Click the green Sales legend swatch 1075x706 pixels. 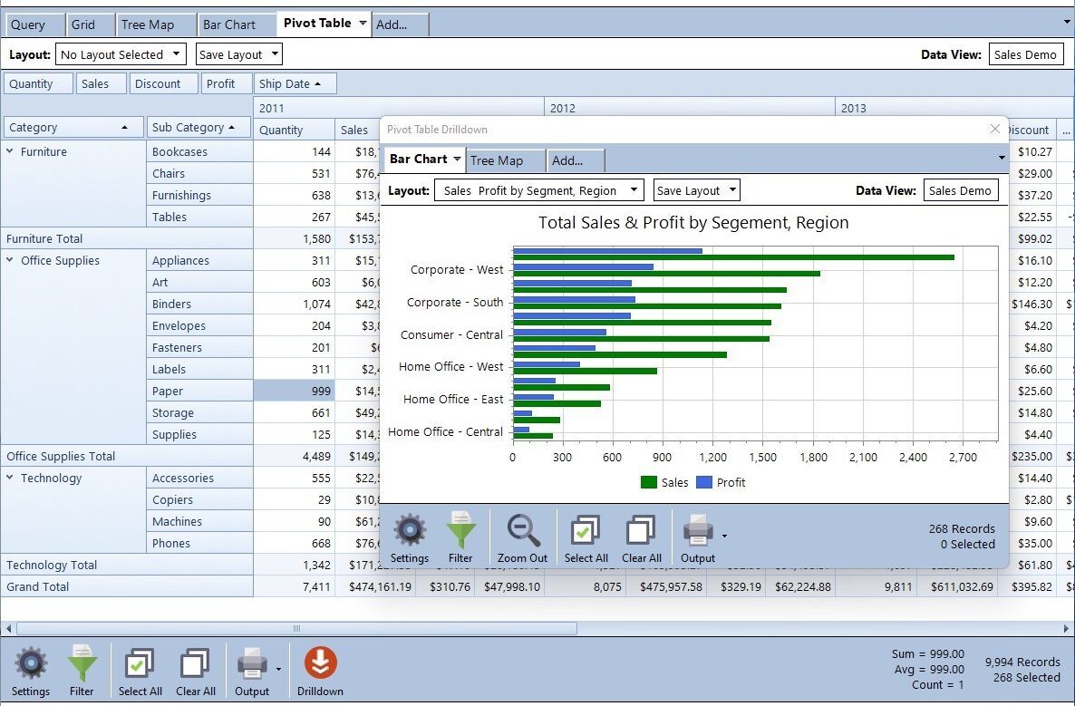[x=649, y=482]
